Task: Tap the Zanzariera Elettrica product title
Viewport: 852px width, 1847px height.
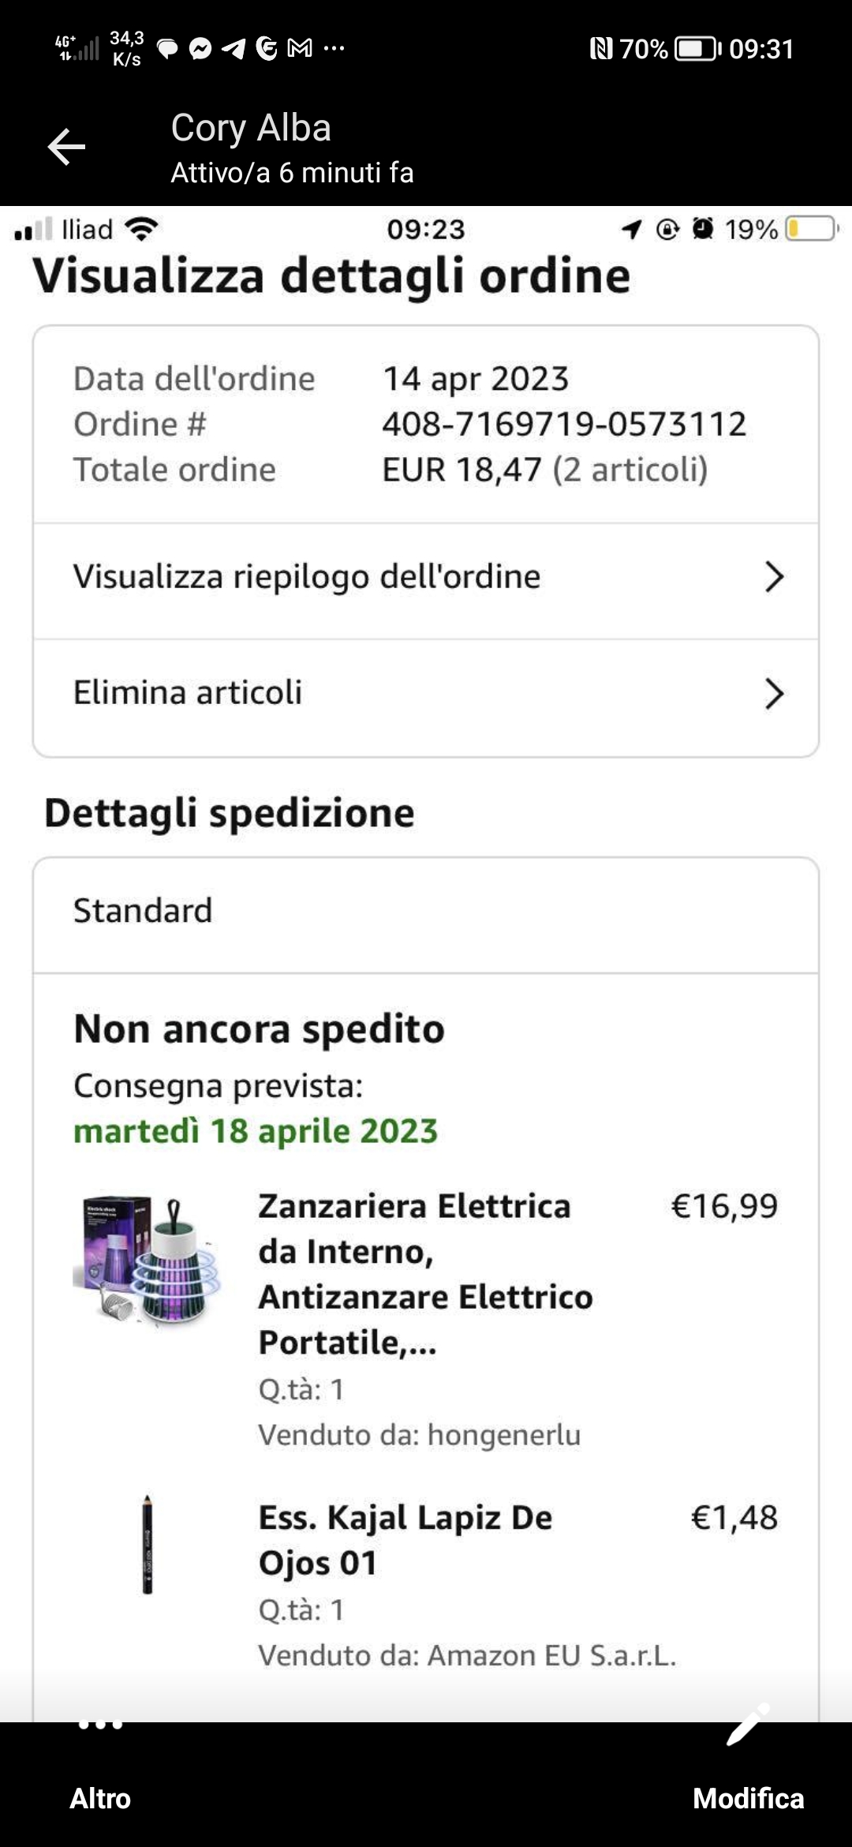Action: [426, 1274]
